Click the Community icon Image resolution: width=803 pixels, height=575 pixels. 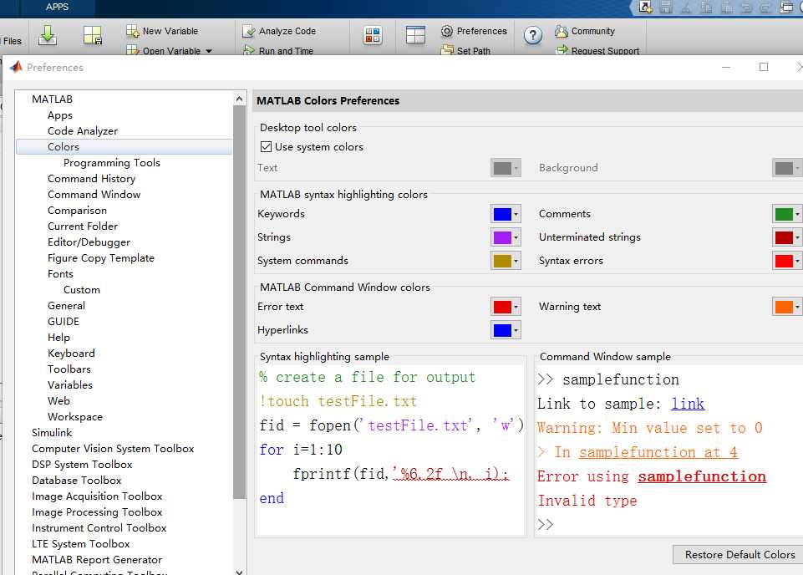point(562,31)
